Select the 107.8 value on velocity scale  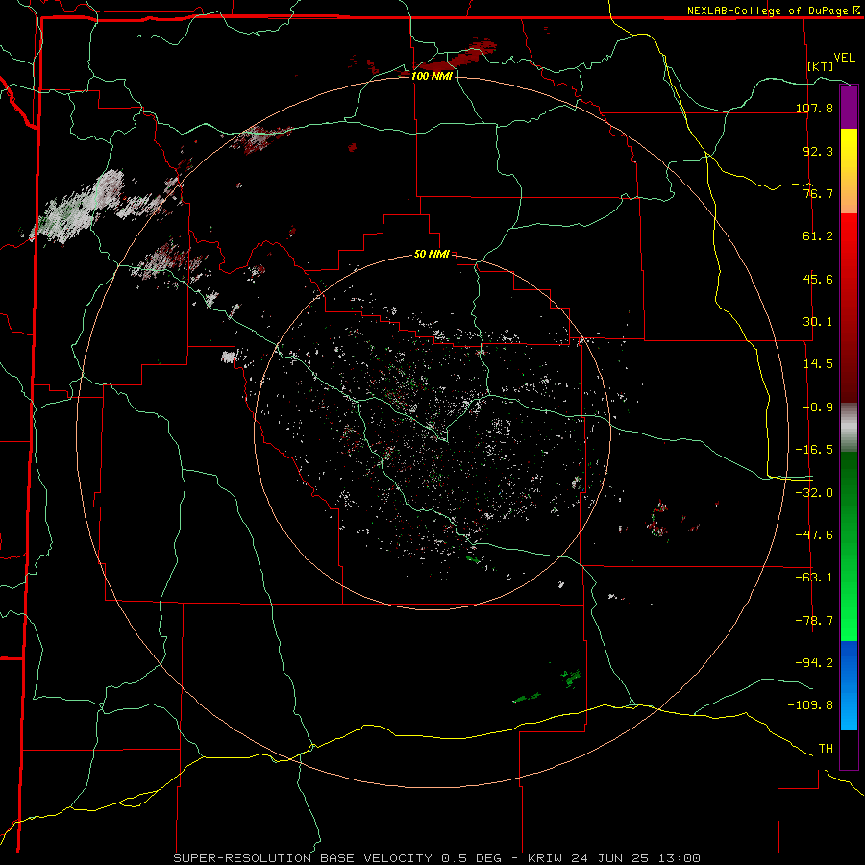pyautogui.click(x=815, y=108)
